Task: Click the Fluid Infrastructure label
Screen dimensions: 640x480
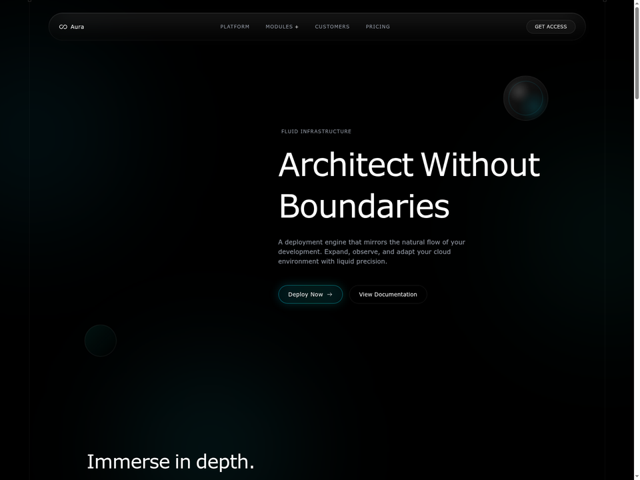Action: click(x=316, y=131)
